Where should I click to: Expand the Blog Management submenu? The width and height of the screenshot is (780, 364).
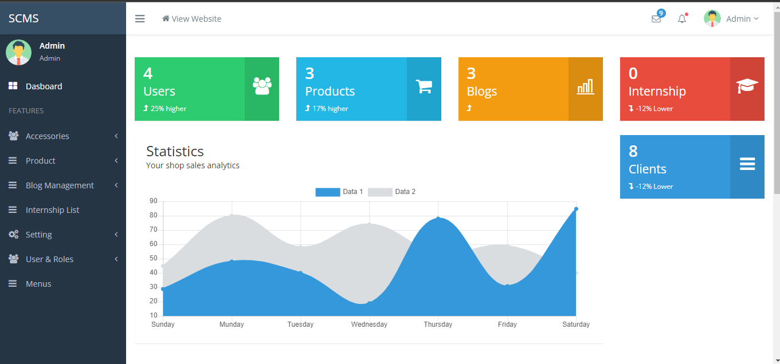60,185
